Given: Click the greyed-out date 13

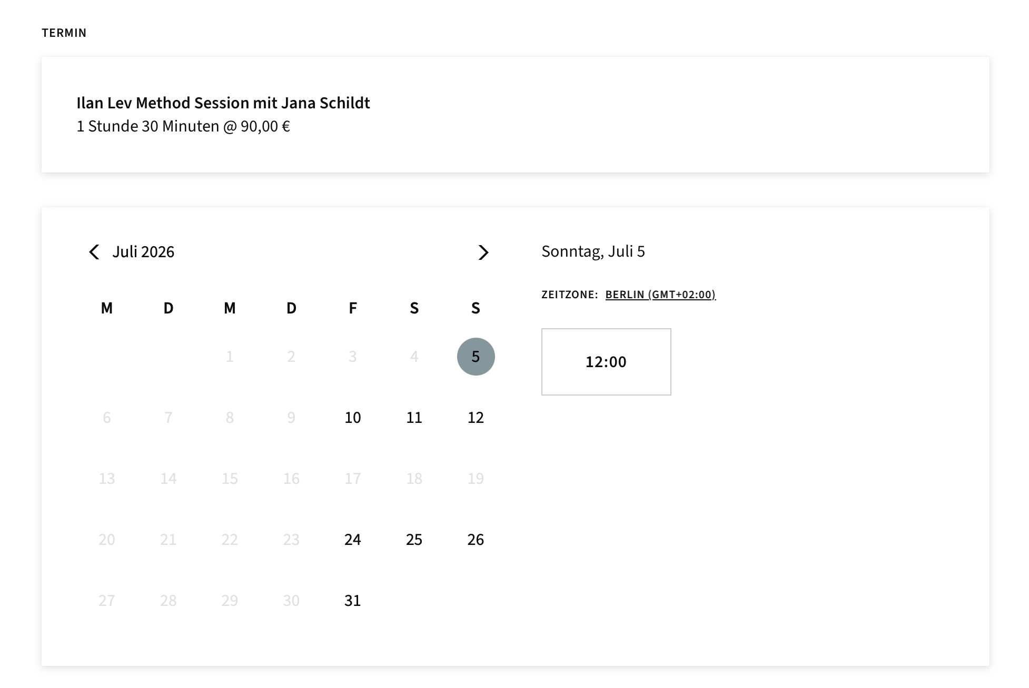Looking at the screenshot, I should coord(107,479).
